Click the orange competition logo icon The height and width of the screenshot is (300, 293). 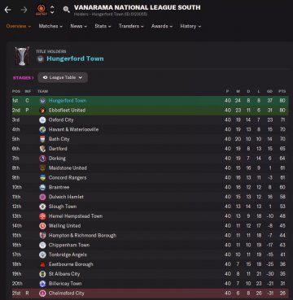[42, 10]
